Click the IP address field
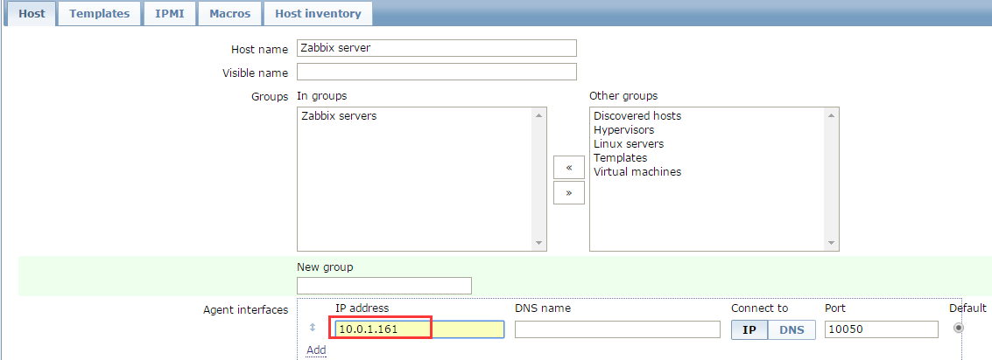Screen dimensions: 992x360 pos(419,329)
